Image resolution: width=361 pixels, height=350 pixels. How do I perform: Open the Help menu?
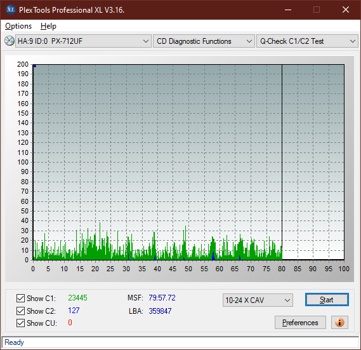pyautogui.click(x=48, y=26)
